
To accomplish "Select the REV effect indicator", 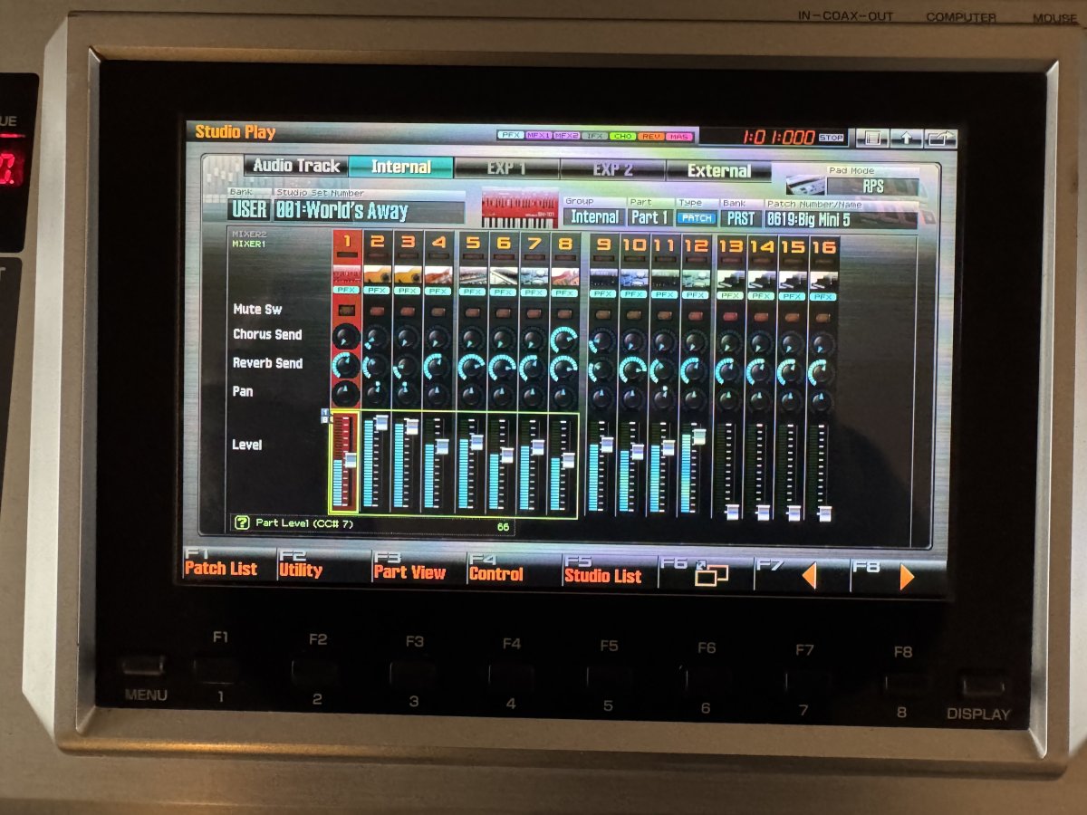I will click(650, 136).
